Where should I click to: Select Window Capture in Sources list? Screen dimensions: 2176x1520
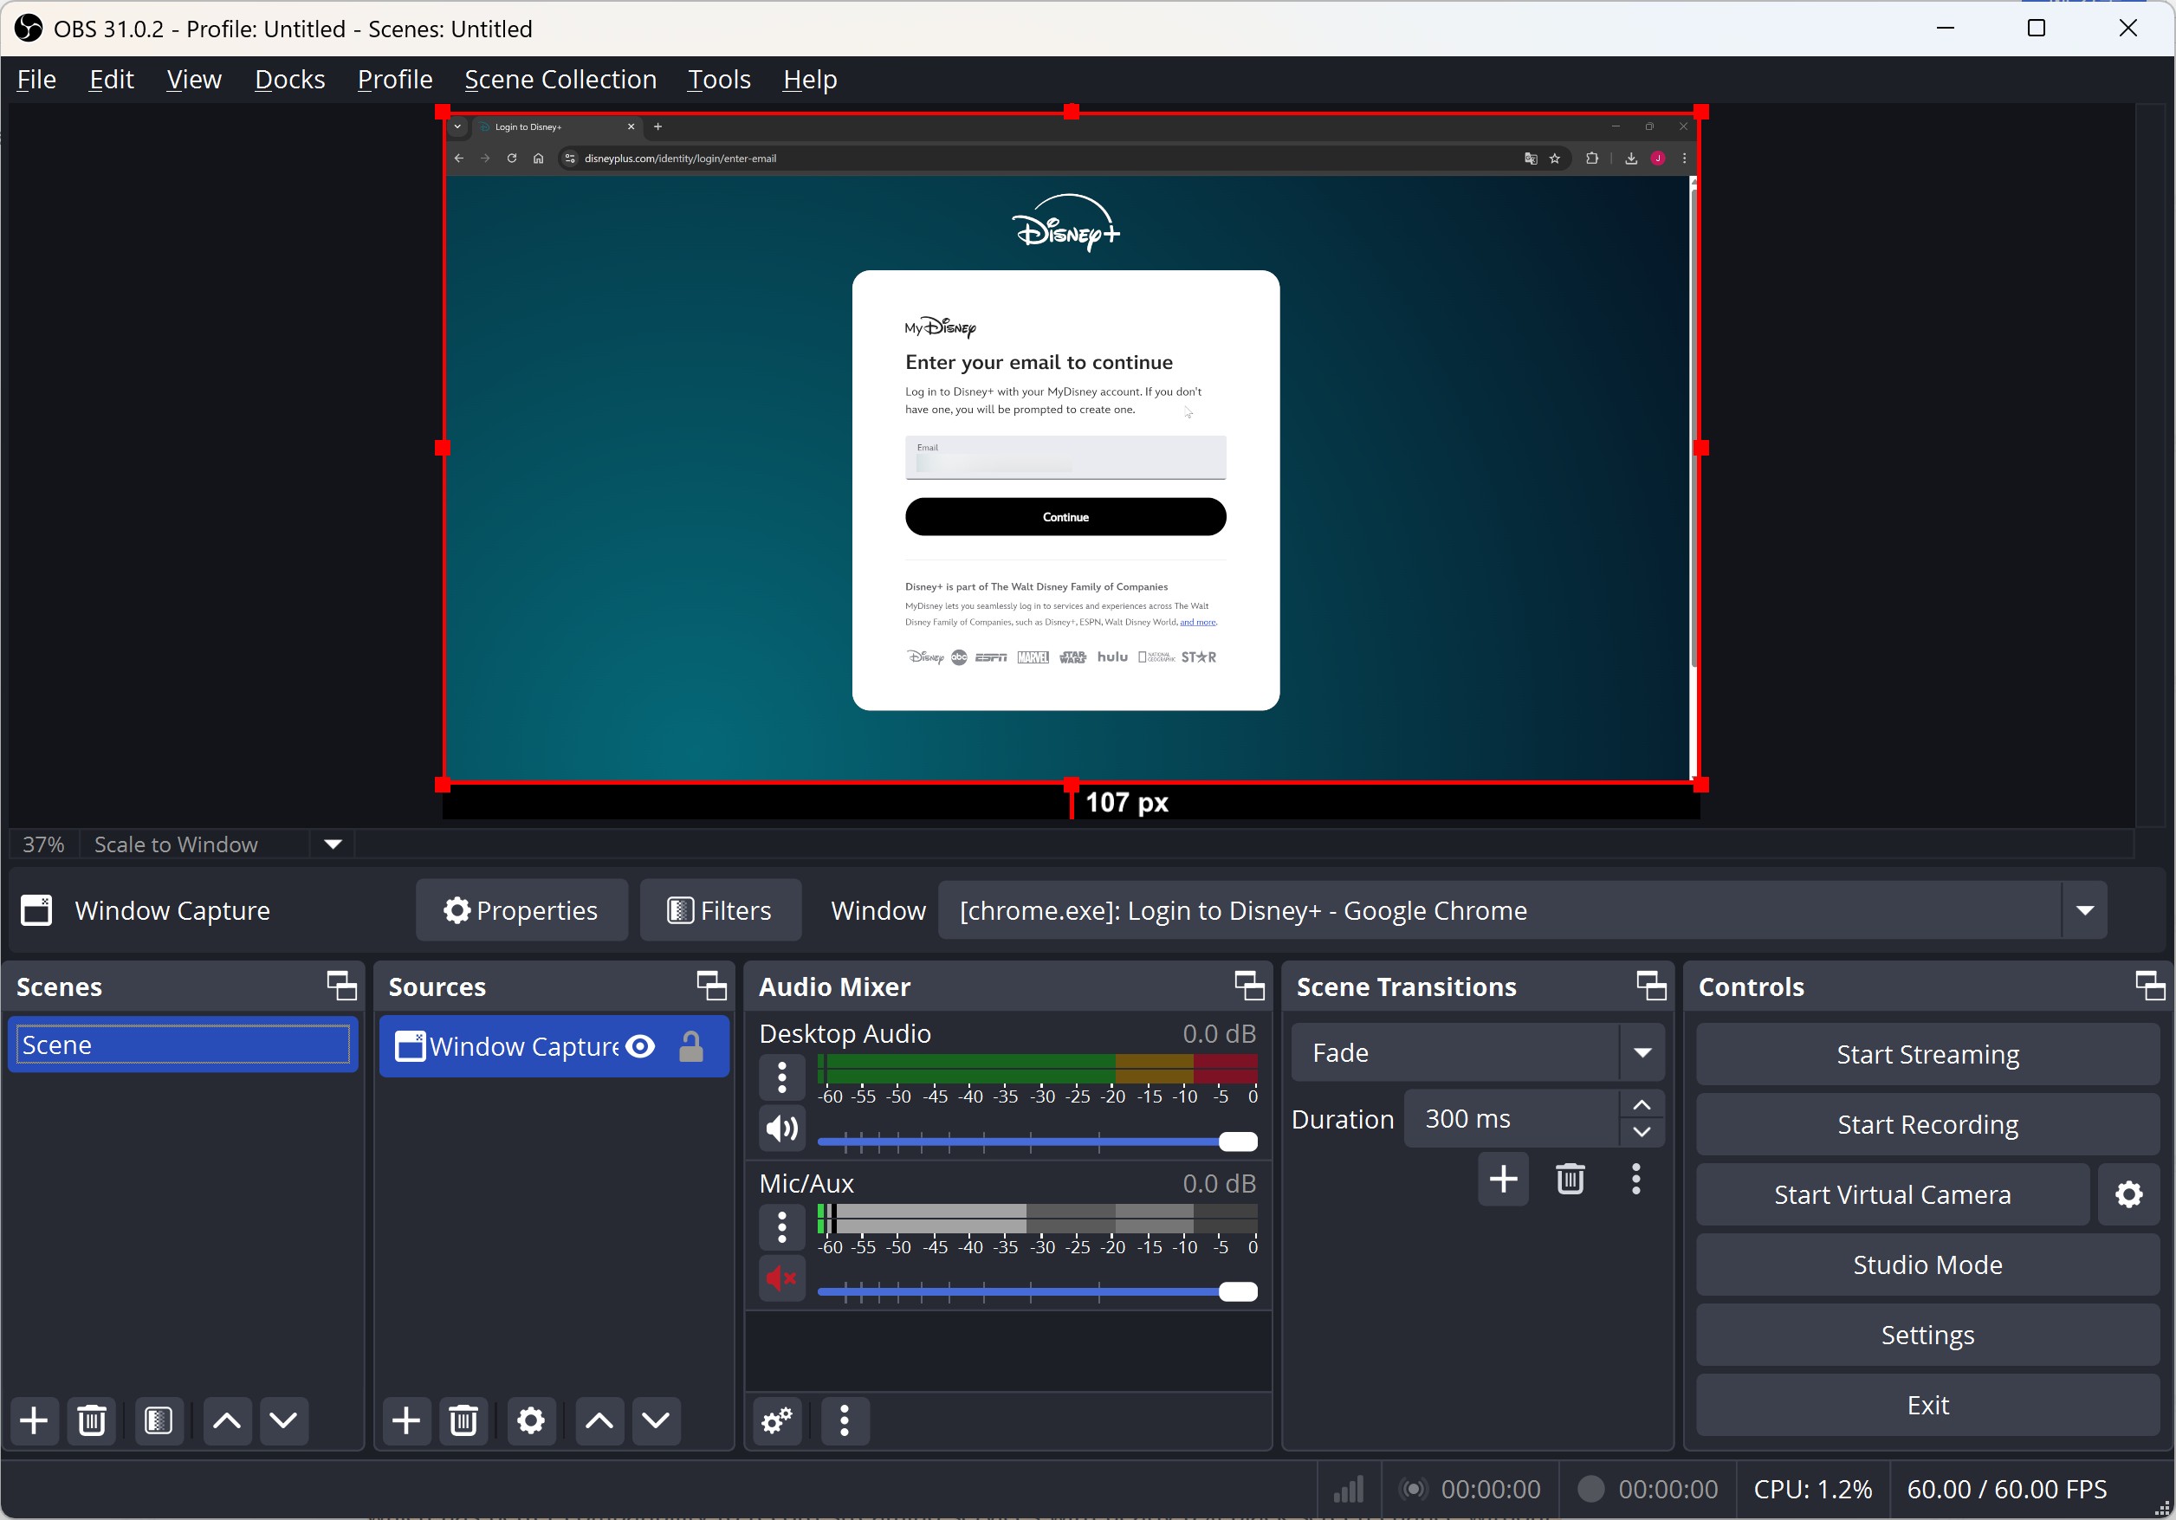pos(554,1046)
